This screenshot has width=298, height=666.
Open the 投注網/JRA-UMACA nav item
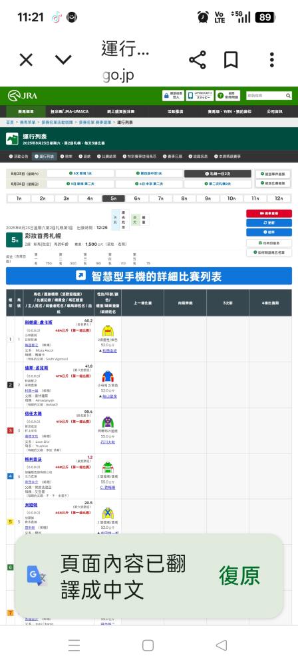70,111
